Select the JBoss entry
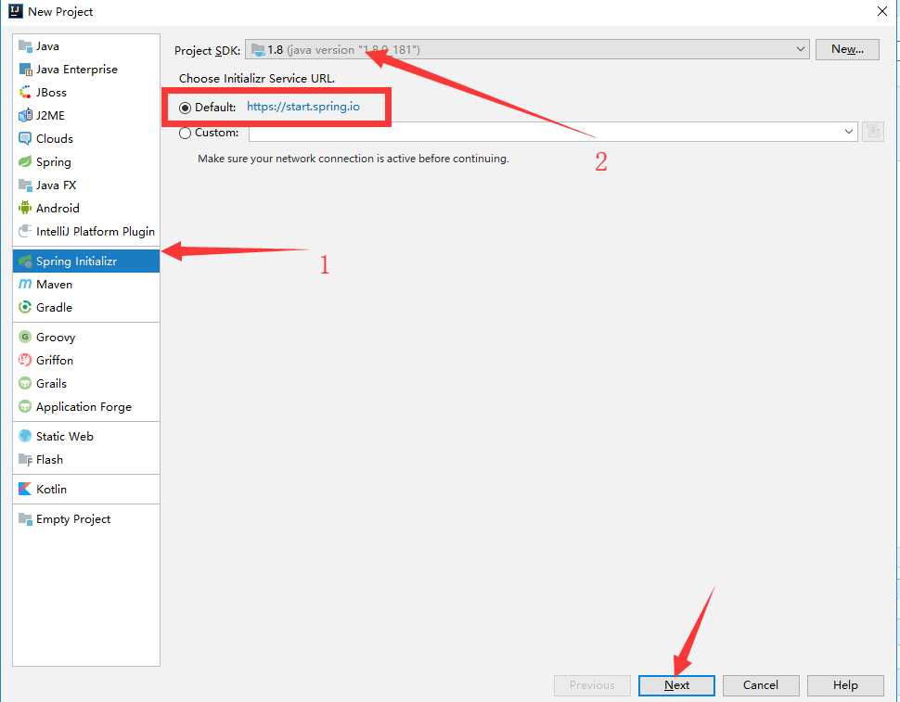 86,93
